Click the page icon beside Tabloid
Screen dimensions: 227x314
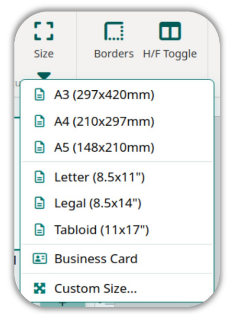tap(40, 229)
